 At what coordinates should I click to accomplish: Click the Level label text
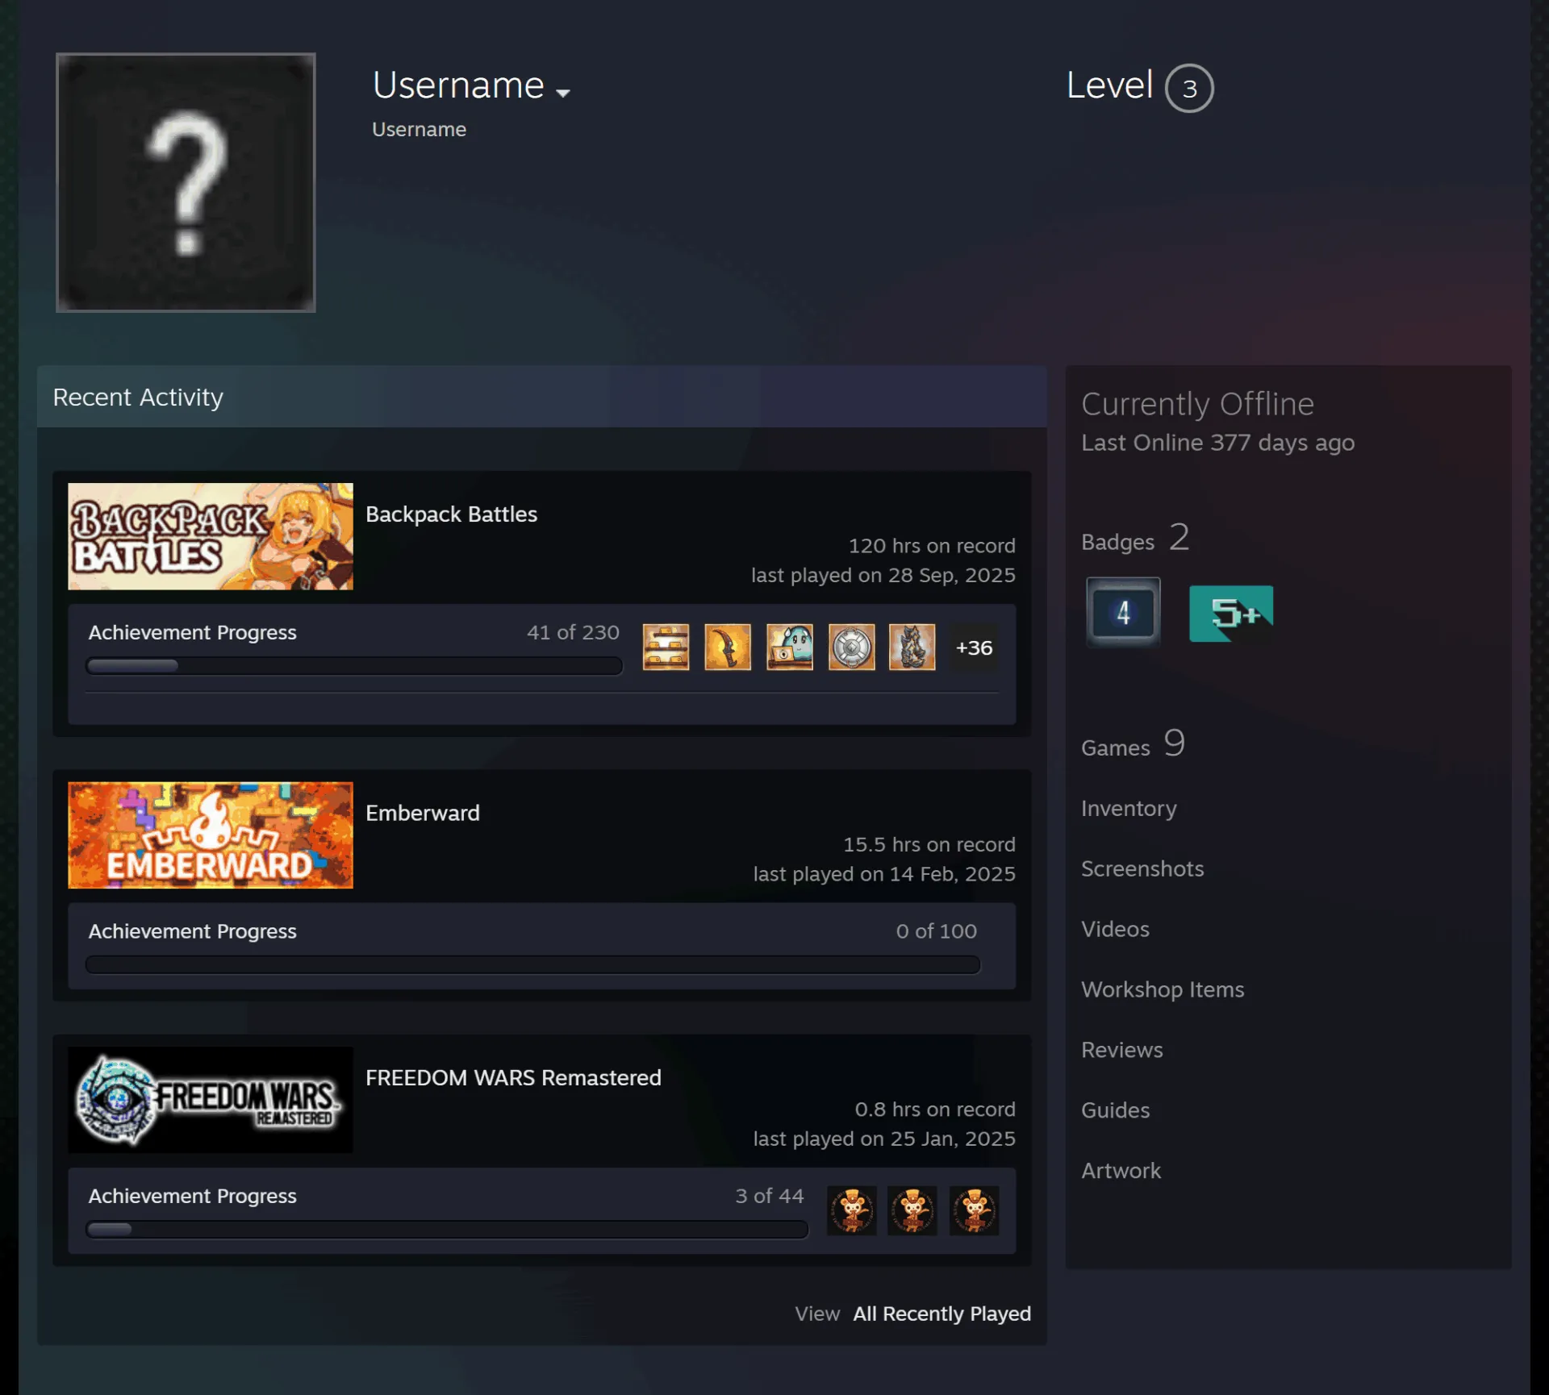[1110, 85]
